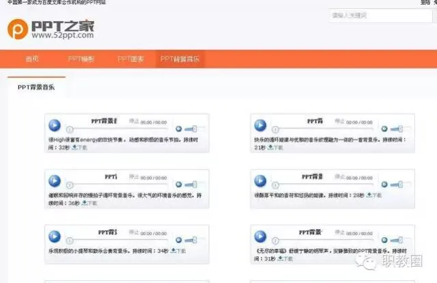Play the 36秒 hypnotic loop background track
437x283 pixels.
(x=55, y=181)
